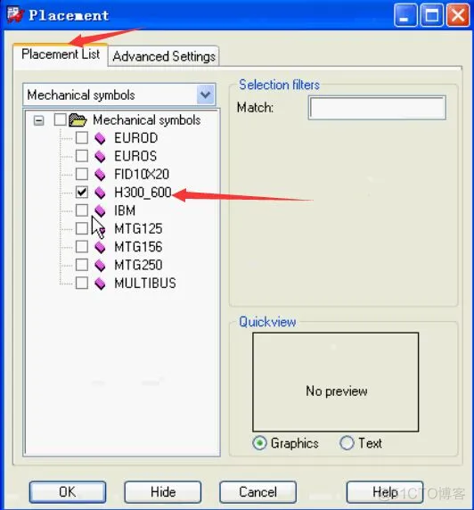This screenshot has width=474, height=510.
Task: Click the Quickview preview box
Action: (336, 382)
